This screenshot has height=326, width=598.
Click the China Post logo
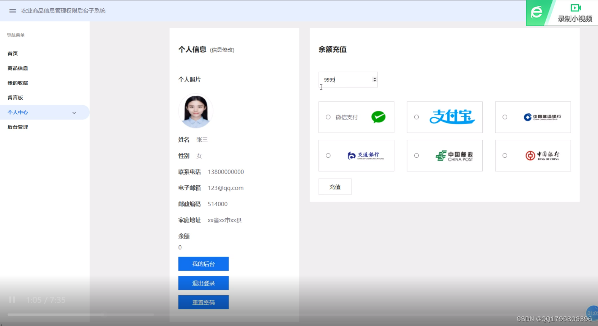pyautogui.click(x=454, y=156)
